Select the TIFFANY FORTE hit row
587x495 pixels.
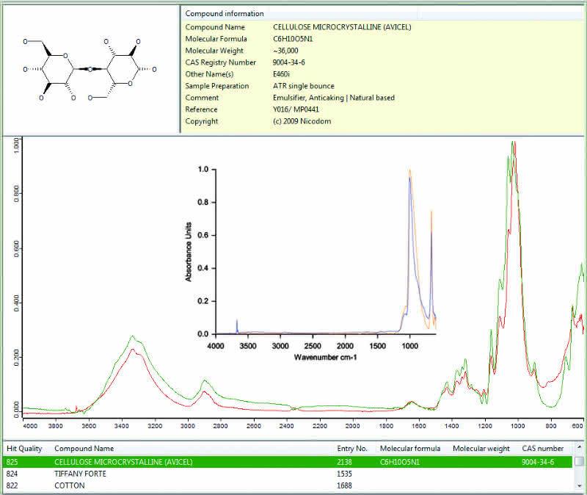(288, 474)
